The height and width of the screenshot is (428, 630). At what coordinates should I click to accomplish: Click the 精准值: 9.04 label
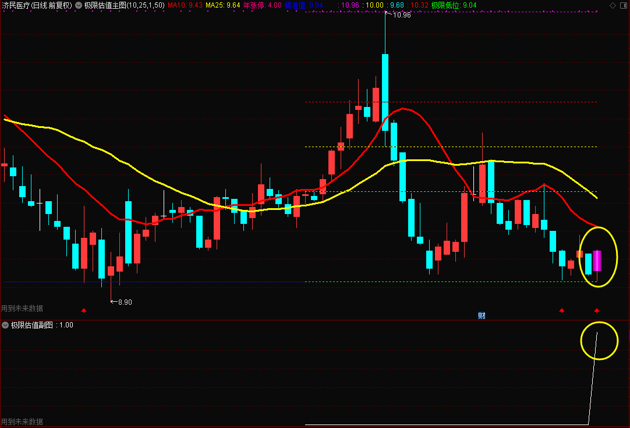304,6
